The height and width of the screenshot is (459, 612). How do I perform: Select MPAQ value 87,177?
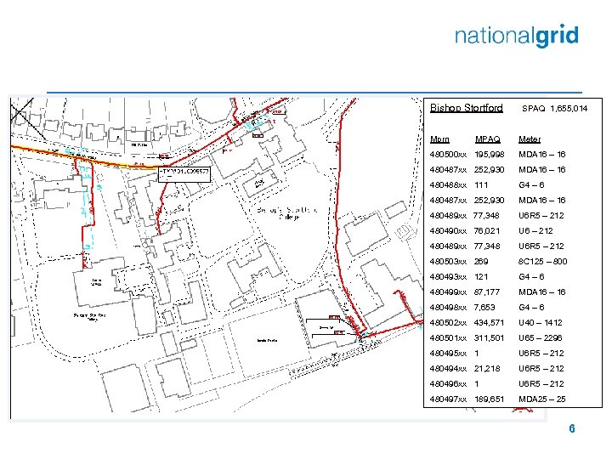(487, 292)
